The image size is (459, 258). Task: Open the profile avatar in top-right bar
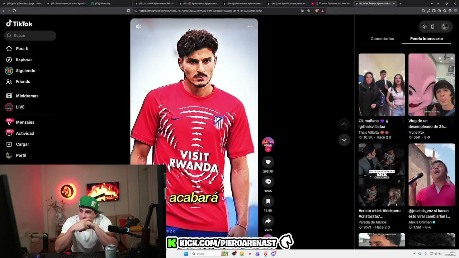pyautogui.click(x=445, y=27)
